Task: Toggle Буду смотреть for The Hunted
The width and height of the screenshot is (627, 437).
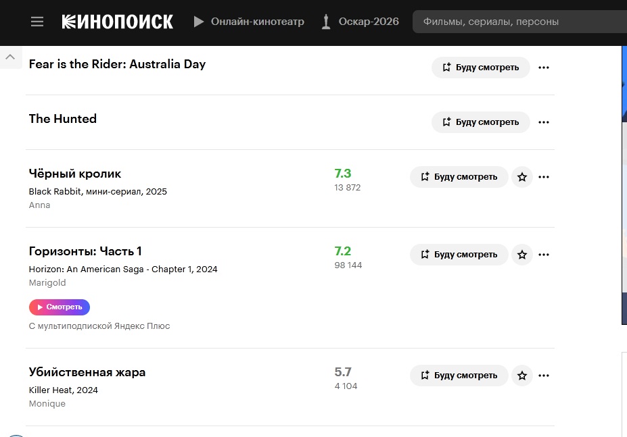Action: 480,122
